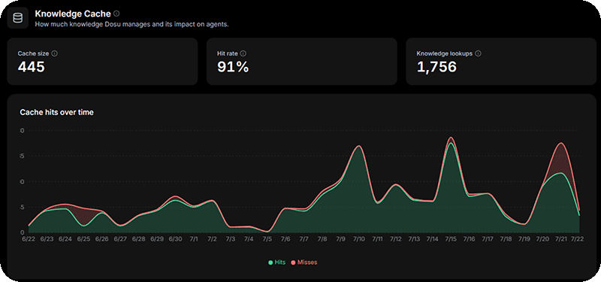Click the subtitle about knowledge Dosu manages
The image size is (601, 282).
pyautogui.click(x=132, y=24)
